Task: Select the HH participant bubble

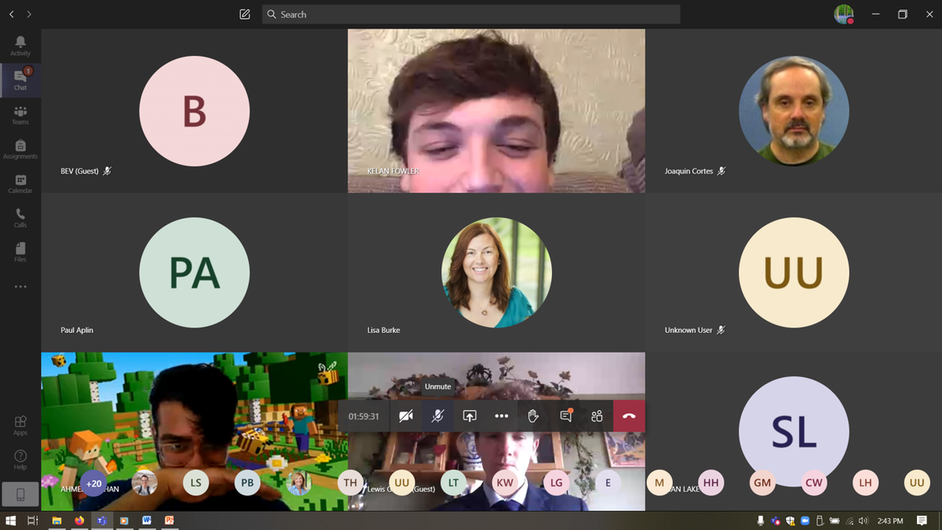Action: pyautogui.click(x=711, y=483)
